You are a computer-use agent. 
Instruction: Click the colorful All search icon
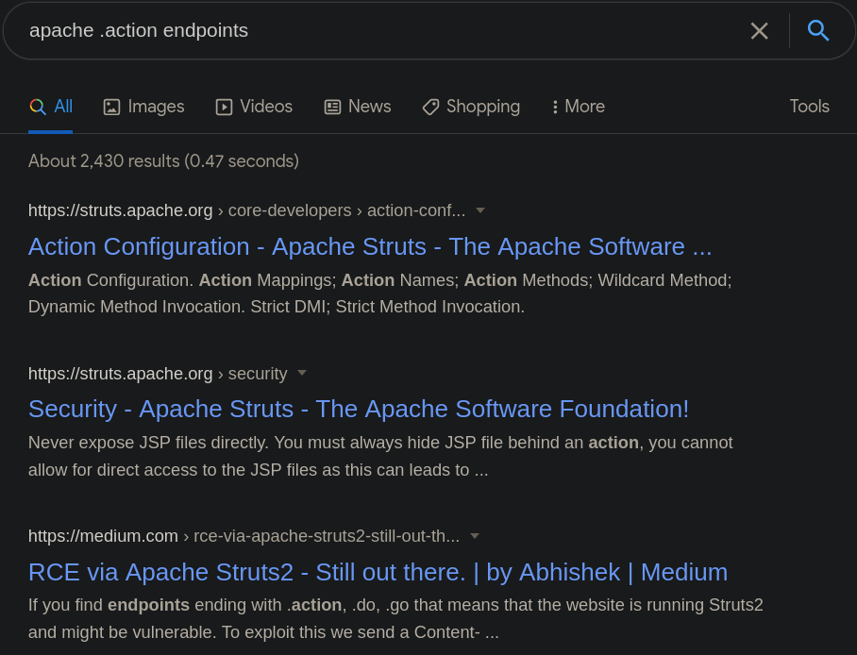tap(38, 107)
